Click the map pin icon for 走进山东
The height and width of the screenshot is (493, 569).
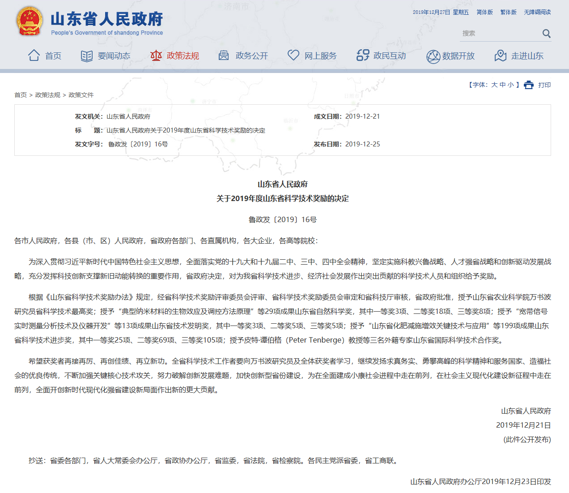(501, 56)
